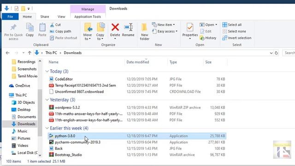This screenshot has width=295, height=166.
Task: Open Recent locations dropdown arrow
Action: coord(24,53)
